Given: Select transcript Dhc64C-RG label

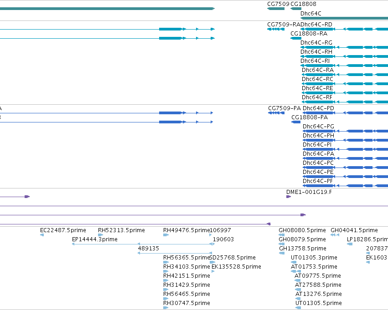Looking at the screenshot, I should coord(316,43).
